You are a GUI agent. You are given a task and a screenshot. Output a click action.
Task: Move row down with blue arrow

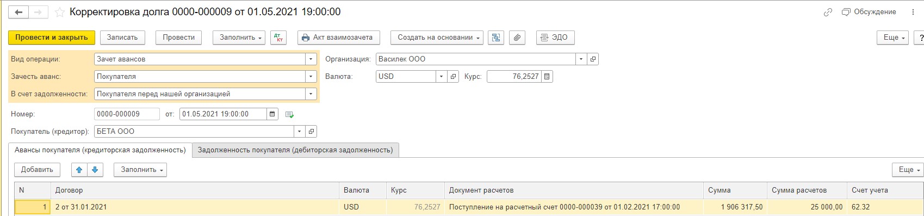click(x=95, y=170)
